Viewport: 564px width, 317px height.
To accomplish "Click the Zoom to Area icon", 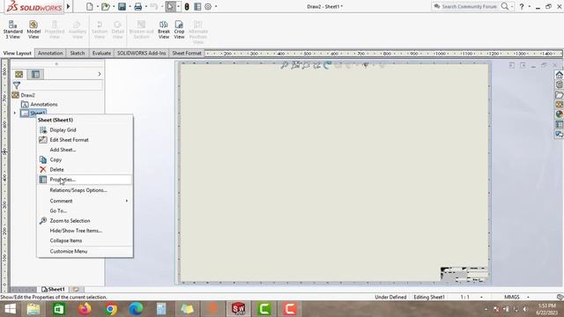I will [296, 65].
